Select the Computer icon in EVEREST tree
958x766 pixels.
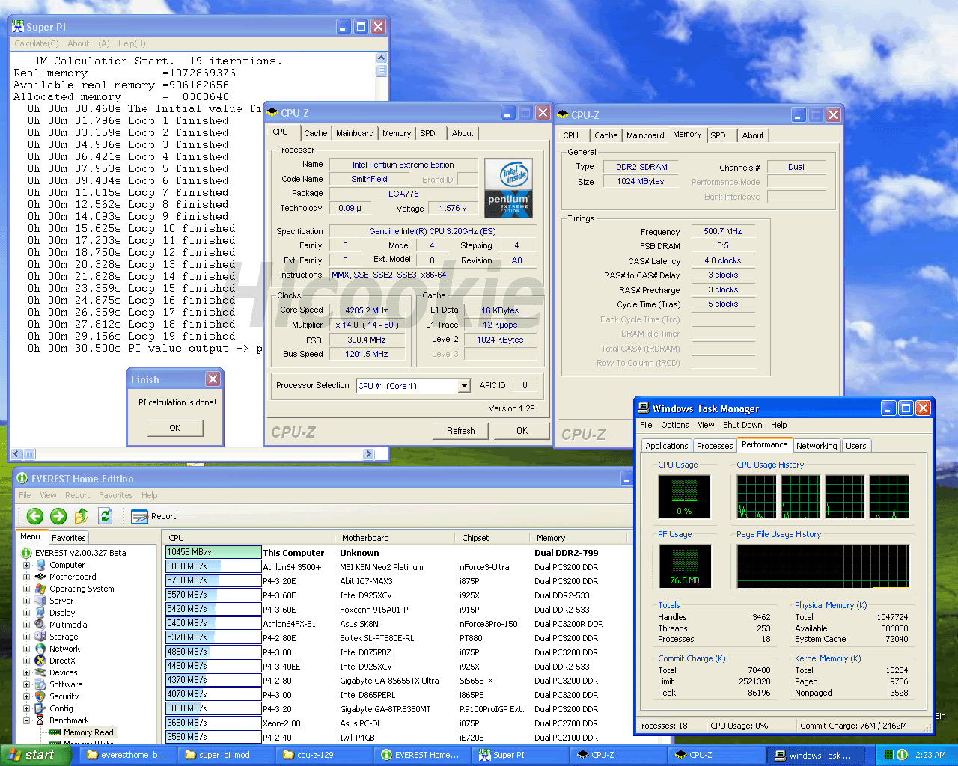click(40, 565)
